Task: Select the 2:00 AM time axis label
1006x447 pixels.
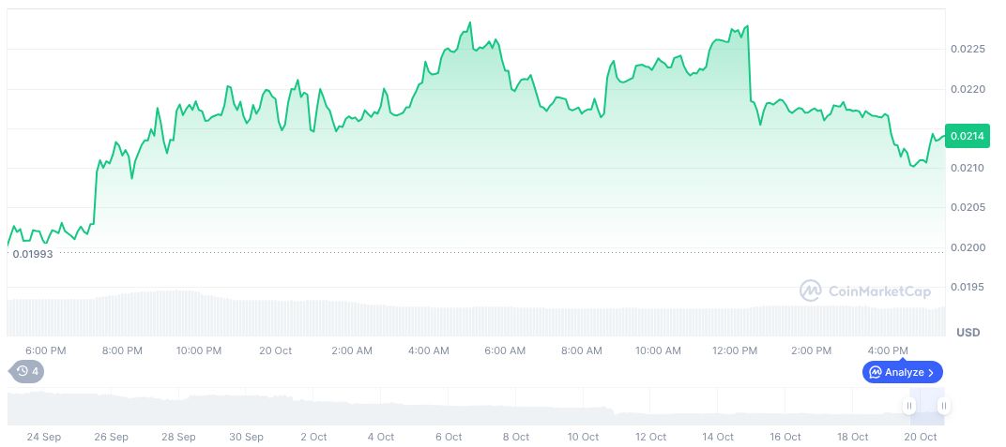Action: click(352, 350)
